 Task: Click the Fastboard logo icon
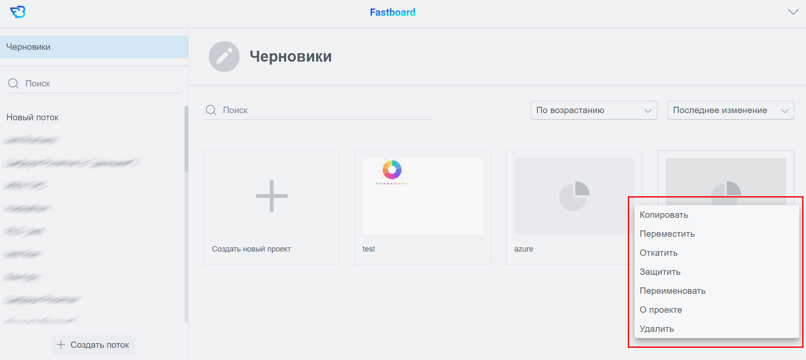(x=18, y=12)
